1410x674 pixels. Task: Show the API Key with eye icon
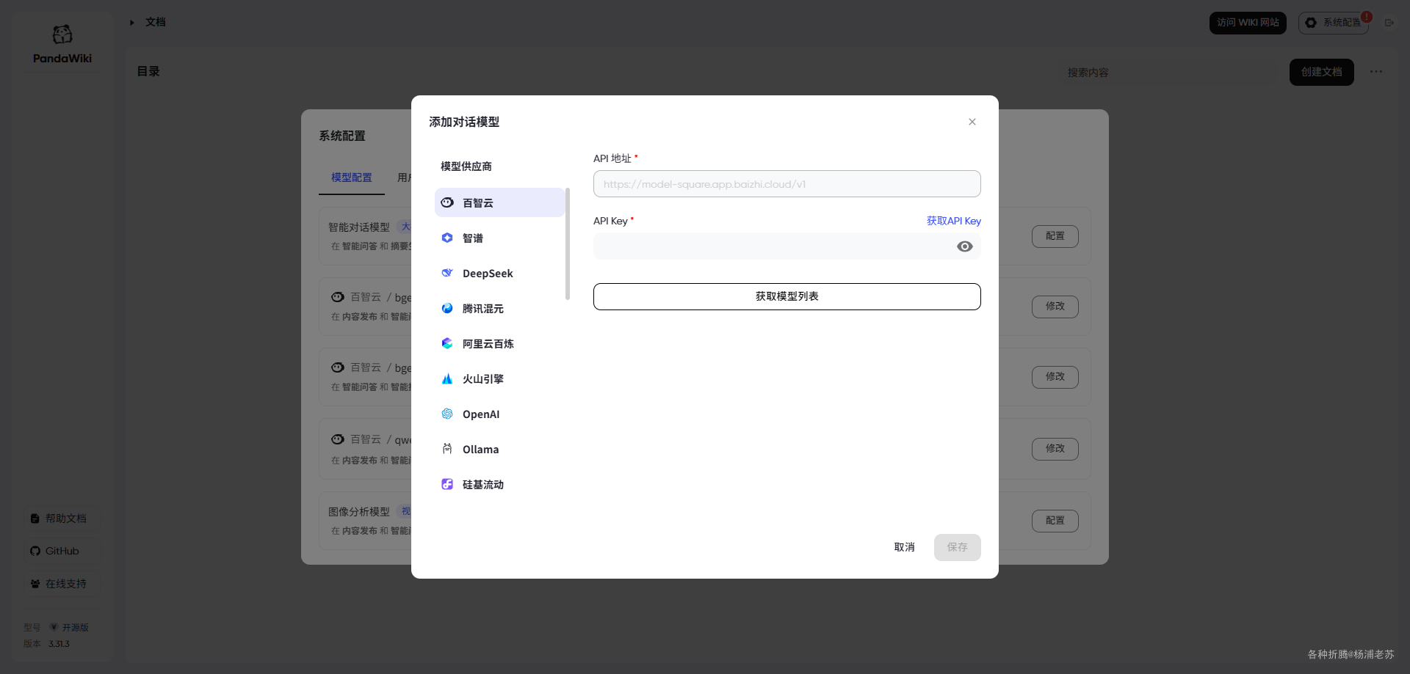point(965,246)
